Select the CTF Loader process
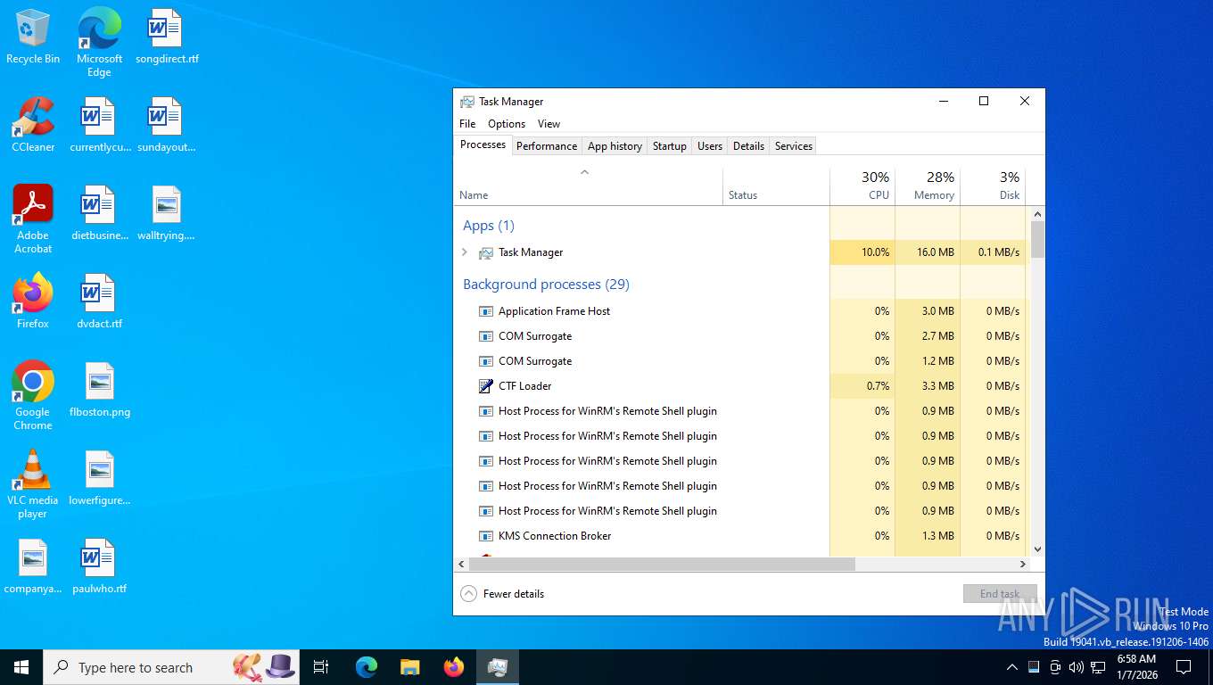This screenshot has width=1213, height=685. coord(741,386)
